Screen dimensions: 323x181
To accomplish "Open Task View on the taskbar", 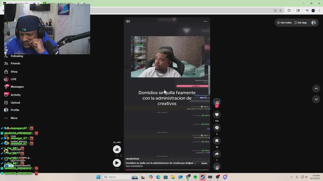I will (x=143, y=177).
